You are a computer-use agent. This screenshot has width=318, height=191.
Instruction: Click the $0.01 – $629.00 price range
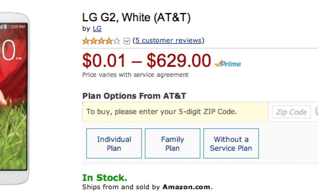(x=147, y=61)
